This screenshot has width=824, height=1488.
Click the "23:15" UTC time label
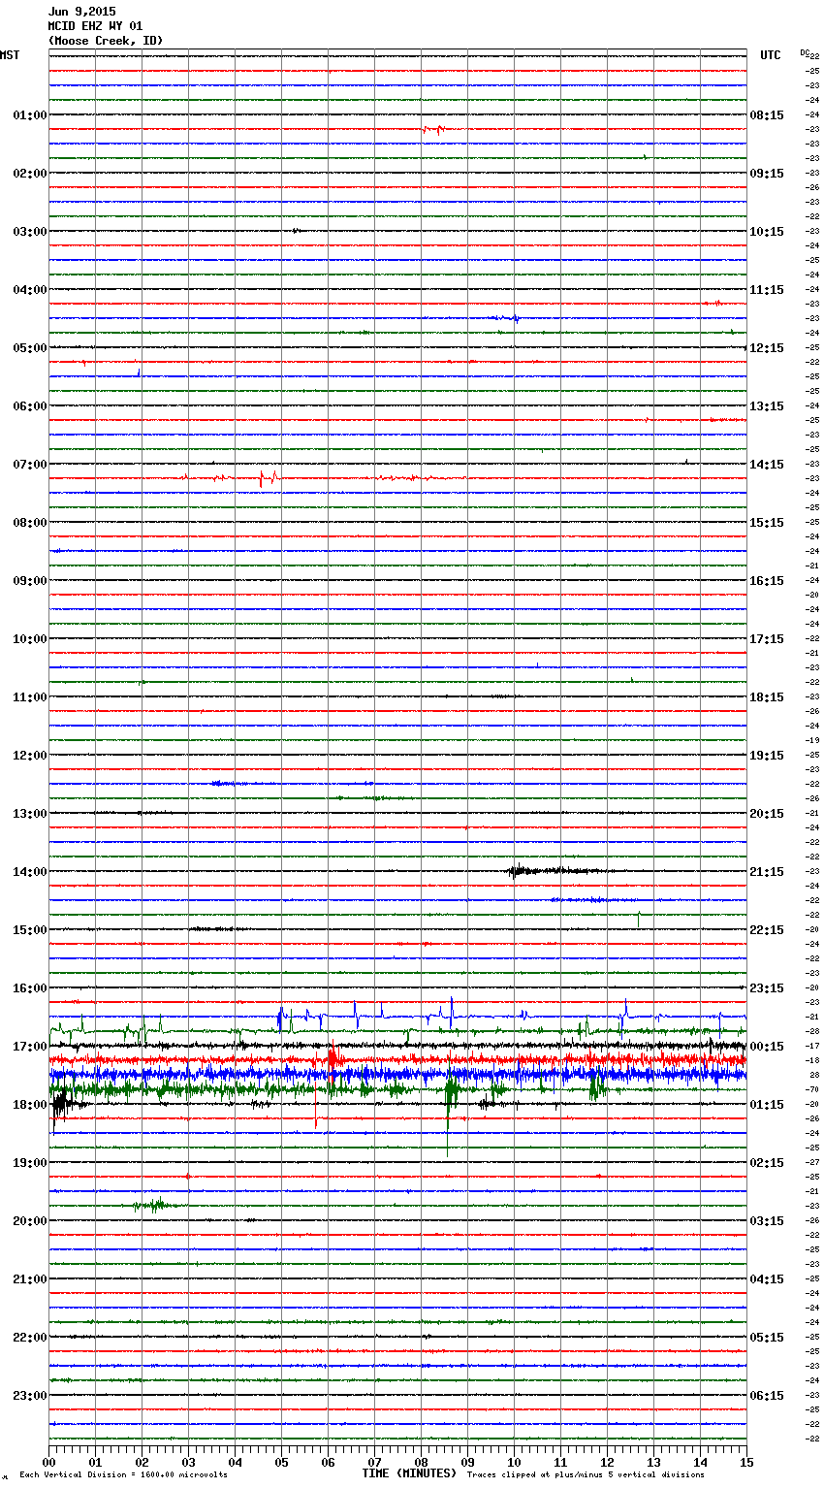click(x=767, y=988)
